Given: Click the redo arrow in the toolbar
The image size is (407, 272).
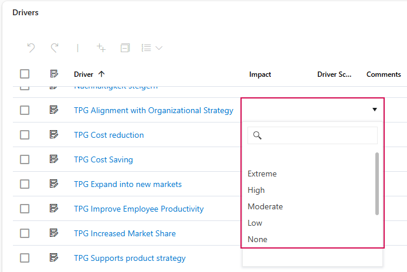Looking at the screenshot, I should 55,48.
